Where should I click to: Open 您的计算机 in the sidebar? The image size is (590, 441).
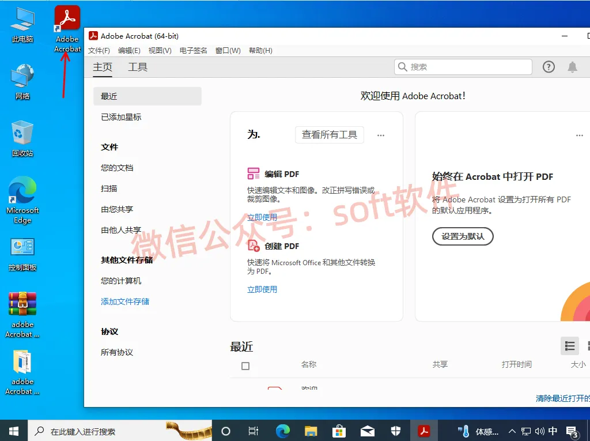tap(121, 281)
